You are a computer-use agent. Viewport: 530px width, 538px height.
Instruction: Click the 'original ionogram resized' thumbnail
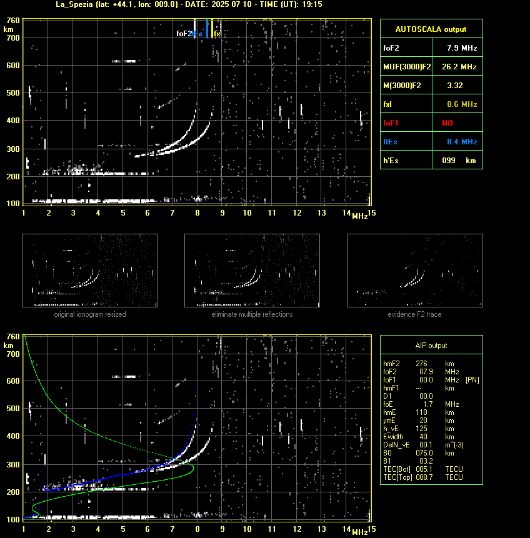point(89,271)
